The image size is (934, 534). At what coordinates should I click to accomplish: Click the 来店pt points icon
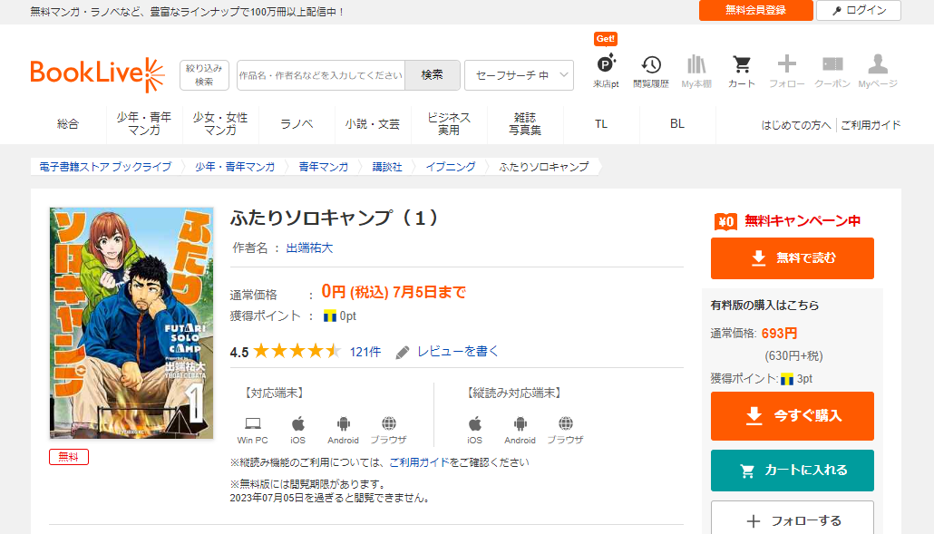coord(606,65)
